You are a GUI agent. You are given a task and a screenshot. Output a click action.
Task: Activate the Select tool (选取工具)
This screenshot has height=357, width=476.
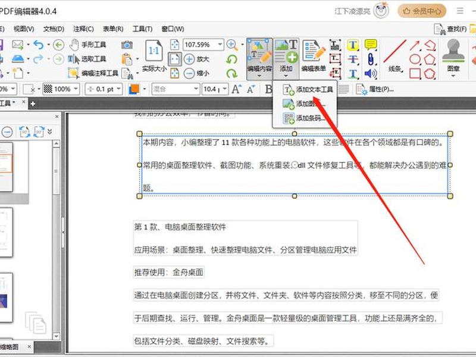(x=87, y=59)
